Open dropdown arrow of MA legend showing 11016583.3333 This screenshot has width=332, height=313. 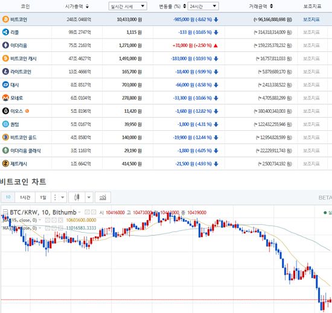point(40,228)
